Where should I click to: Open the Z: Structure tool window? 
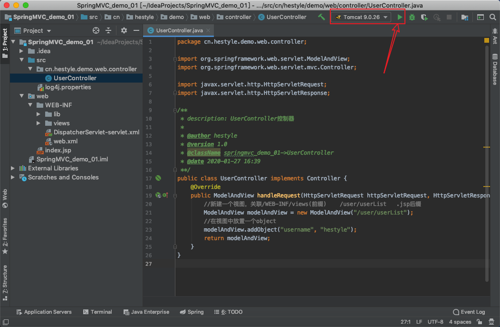click(x=5, y=283)
